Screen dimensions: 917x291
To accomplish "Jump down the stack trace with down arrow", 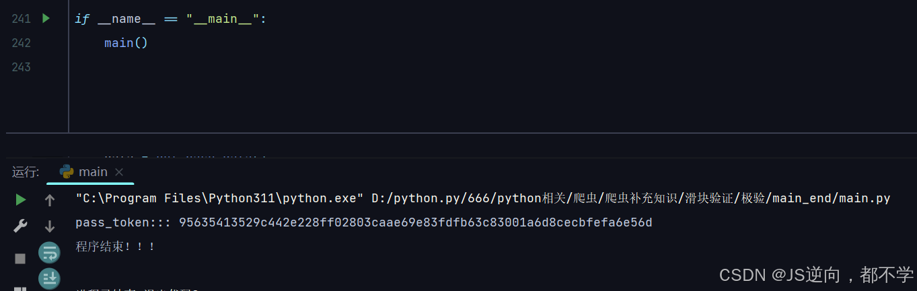I will [50, 226].
